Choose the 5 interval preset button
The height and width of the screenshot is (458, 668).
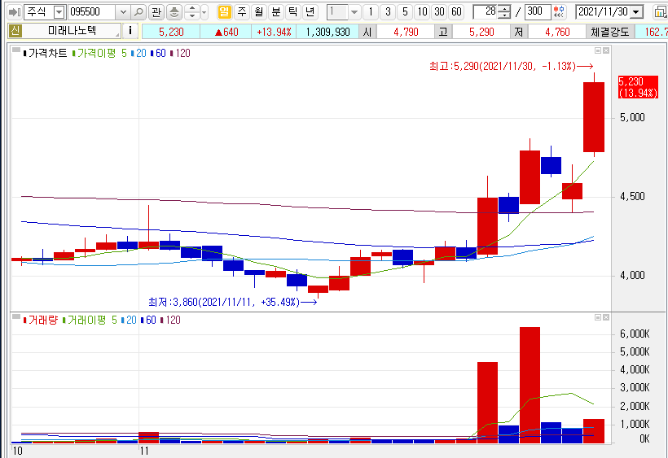pyautogui.click(x=405, y=12)
